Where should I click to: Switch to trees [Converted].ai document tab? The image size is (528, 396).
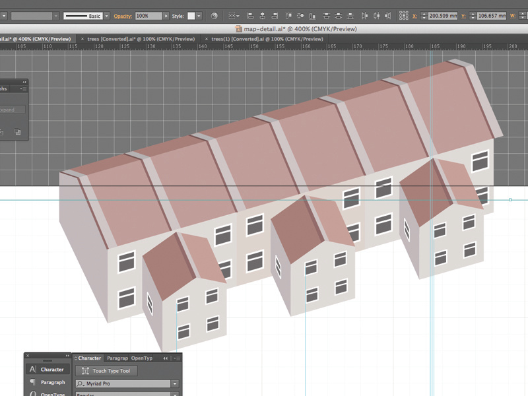[141, 39]
